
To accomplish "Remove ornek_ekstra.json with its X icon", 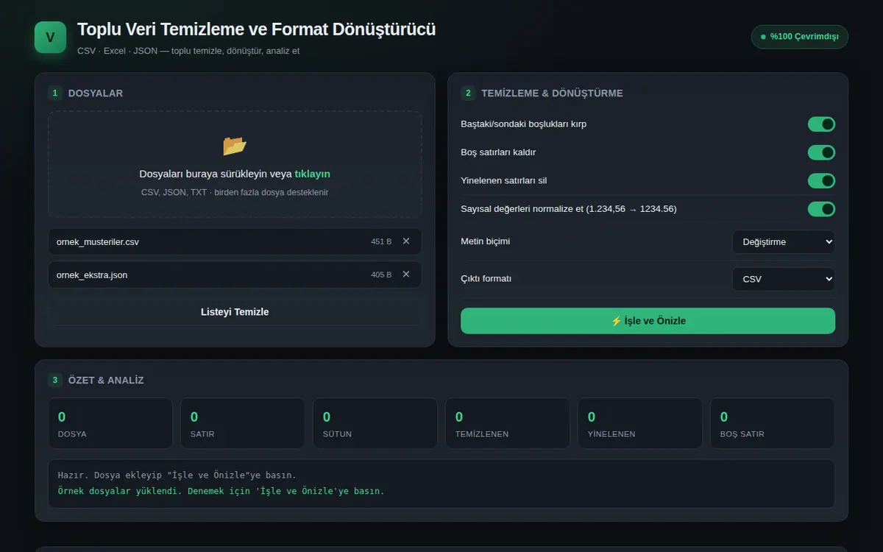I will tap(406, 274).
